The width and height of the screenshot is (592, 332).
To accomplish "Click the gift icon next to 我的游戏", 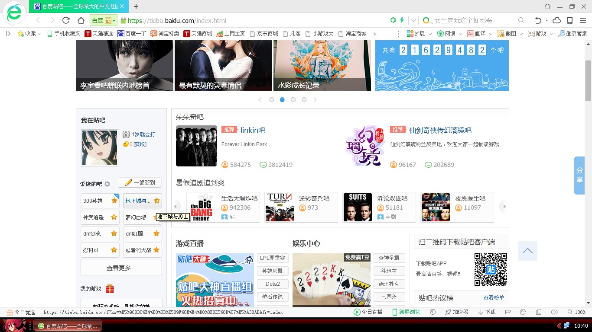I will click(110, 288).
